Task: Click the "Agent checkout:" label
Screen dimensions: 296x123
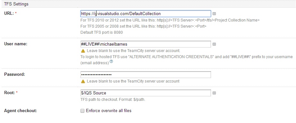Action: (x=21, y=111)
